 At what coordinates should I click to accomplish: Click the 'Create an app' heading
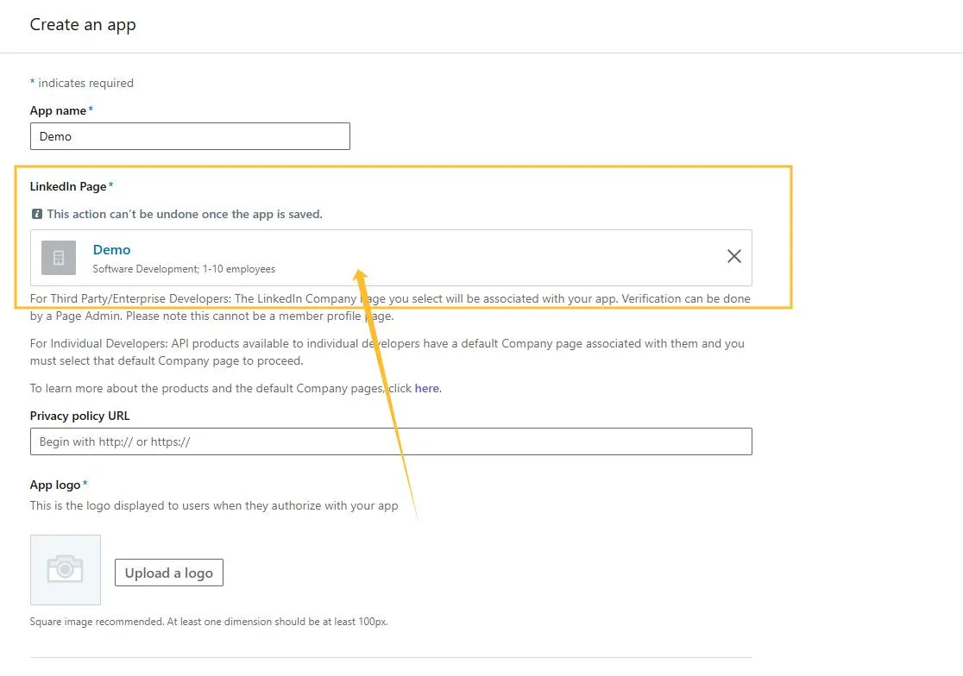83,25
